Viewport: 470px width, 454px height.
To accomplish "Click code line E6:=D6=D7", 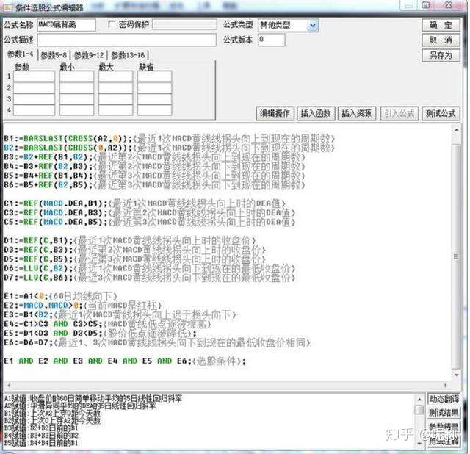I will pos(157,342).
